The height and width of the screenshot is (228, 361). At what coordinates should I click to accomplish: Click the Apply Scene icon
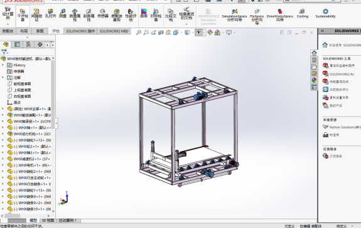click(217, 33)
